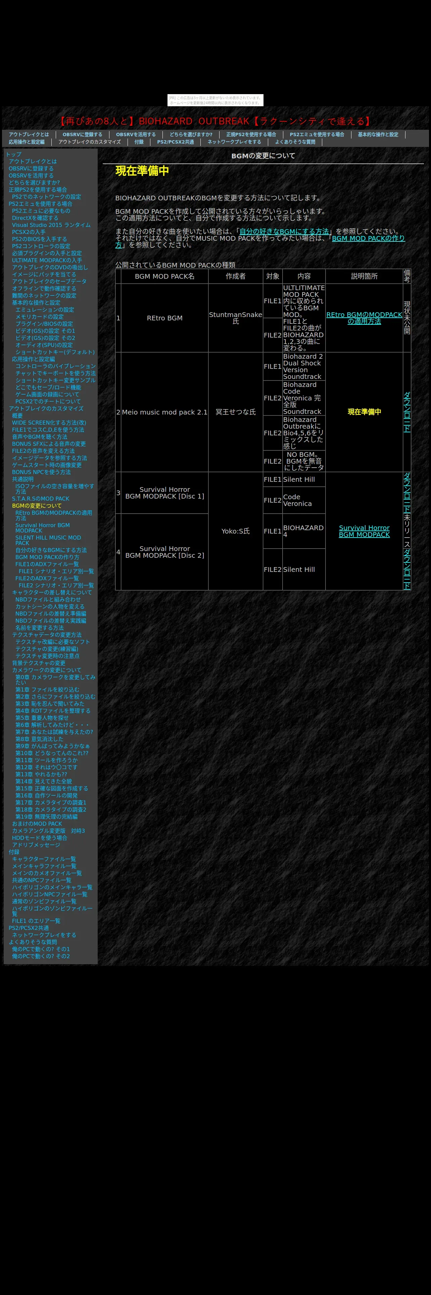
Task: Open sidebar link PCSX2の入手
Action: 29,232
